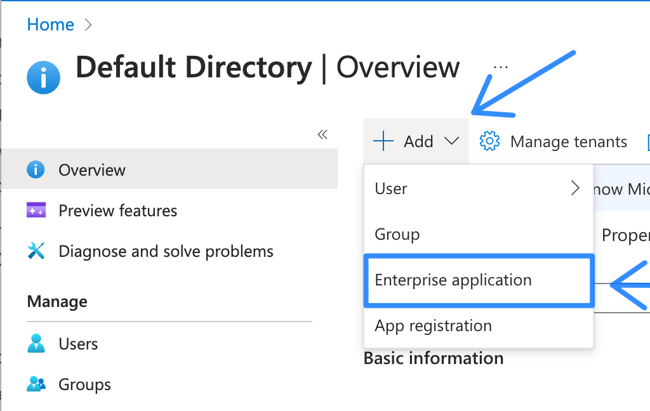This screenshot has height=411, width=650.
Task: Click the Default Directory info icon
Action: (44, 78)
